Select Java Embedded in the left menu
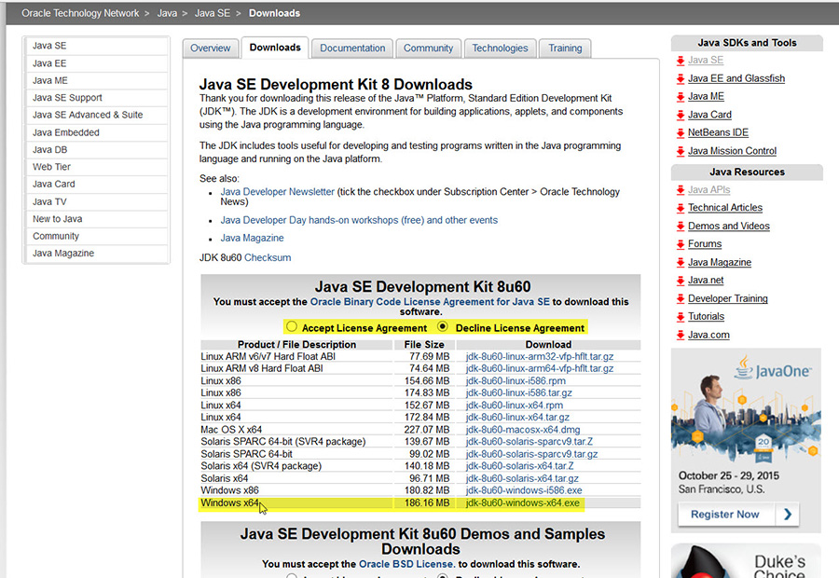This screenshot has height=578, width=839. pos(97,132)
